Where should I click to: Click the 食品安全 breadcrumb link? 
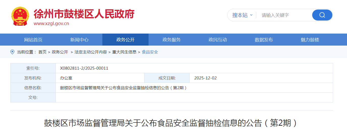coord(150,52)
